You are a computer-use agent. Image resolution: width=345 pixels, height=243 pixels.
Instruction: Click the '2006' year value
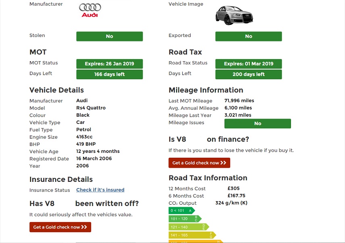pyautogui.click(x=83, y=166)
